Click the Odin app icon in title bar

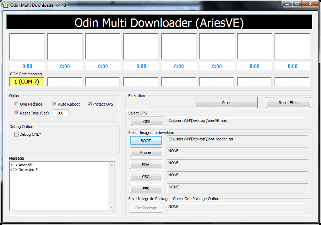click(x=6, y=5)
